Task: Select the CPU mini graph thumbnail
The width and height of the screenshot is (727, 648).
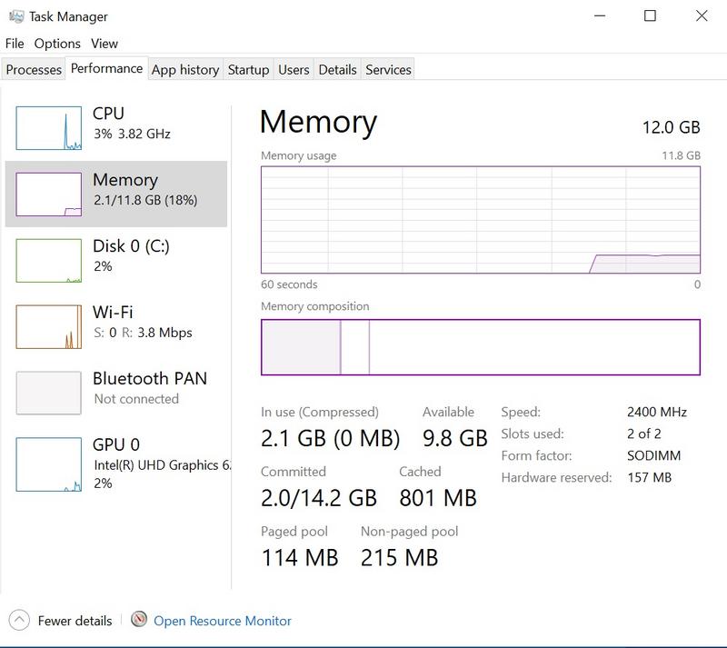Action: coord(48,127)
